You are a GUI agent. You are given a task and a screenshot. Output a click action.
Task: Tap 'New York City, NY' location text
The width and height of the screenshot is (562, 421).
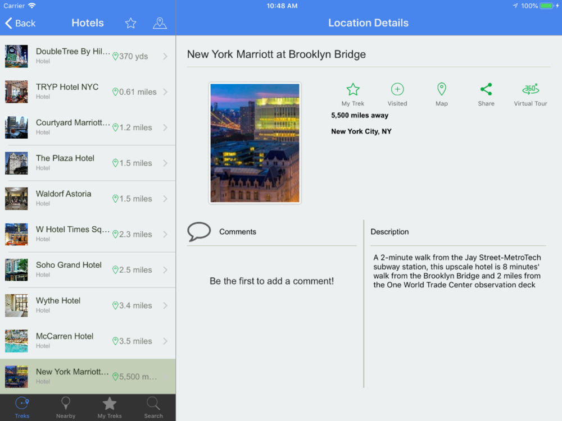[x=361, y=131]
